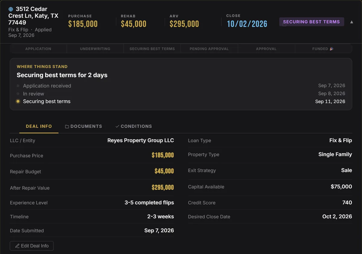Click the Date Submitted value Sep 7, 2026

159,230
